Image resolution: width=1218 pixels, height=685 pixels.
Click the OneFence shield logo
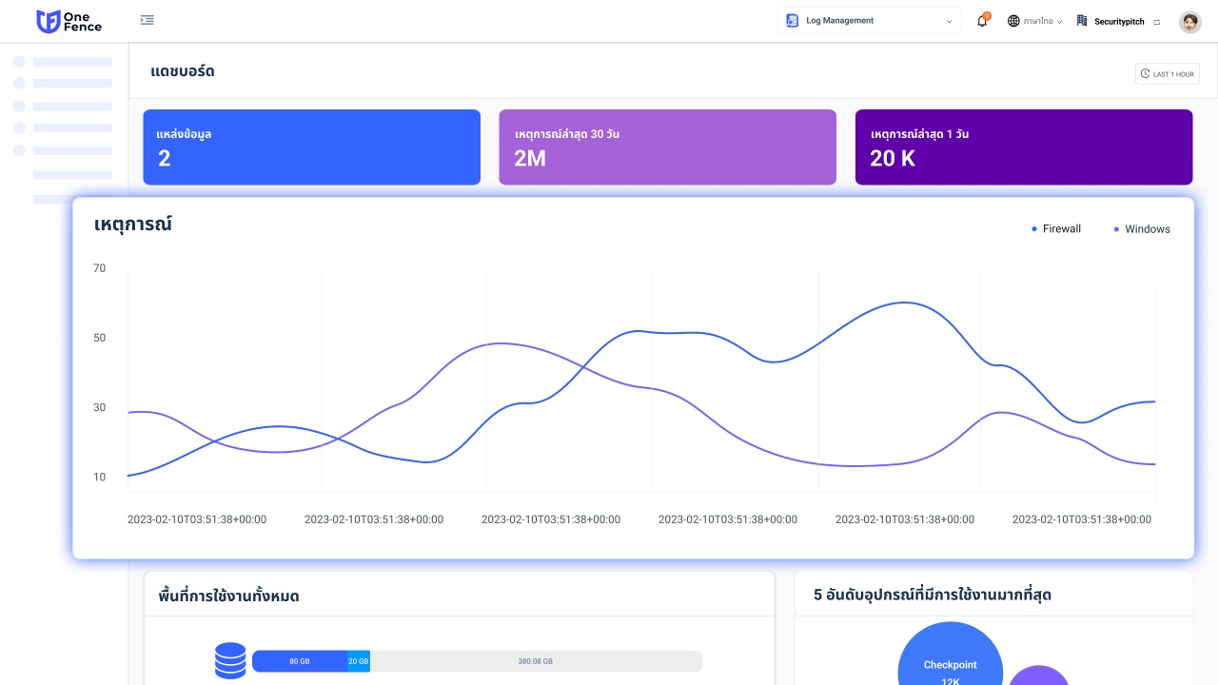pyautogui.click(x=48, y=21)
